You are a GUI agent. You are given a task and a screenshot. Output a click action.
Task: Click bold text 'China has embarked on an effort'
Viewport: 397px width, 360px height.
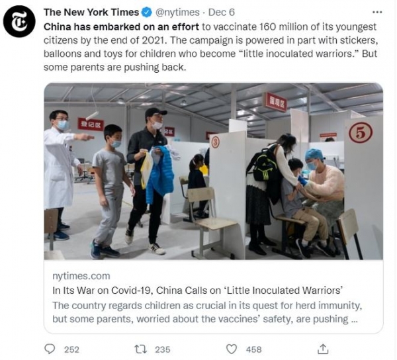coord(121,27)
